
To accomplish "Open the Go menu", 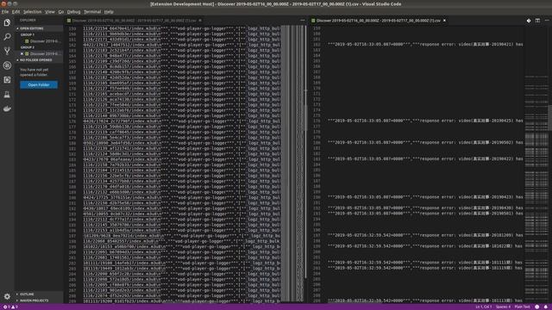I will pyautogui.click(x=61, y=11).
